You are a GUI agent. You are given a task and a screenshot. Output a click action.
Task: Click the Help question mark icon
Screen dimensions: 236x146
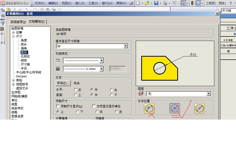click(x=230, y=3)
